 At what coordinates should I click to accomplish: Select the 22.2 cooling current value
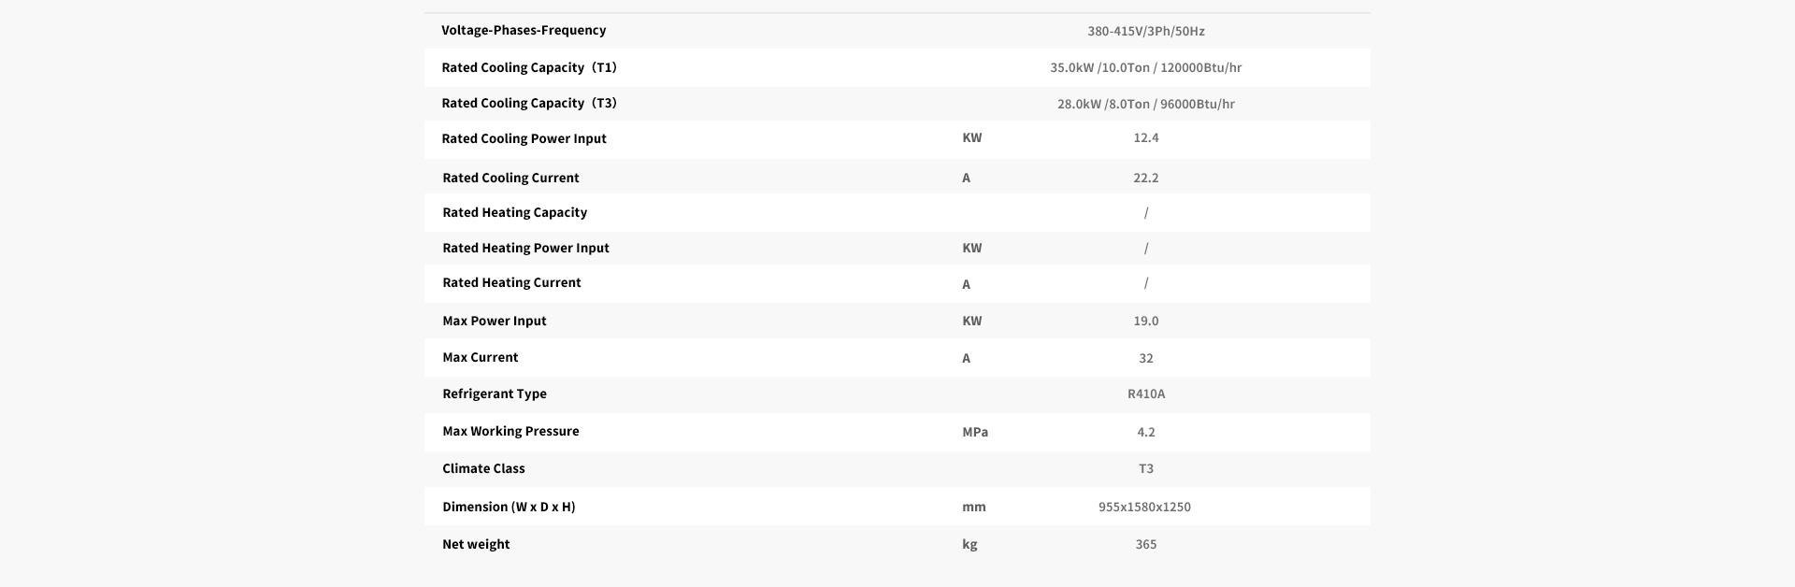pos(1146,178)
